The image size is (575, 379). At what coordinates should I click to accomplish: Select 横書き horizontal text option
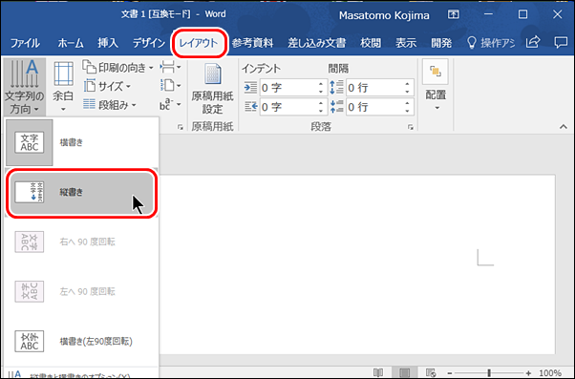[x=81, y=142]
